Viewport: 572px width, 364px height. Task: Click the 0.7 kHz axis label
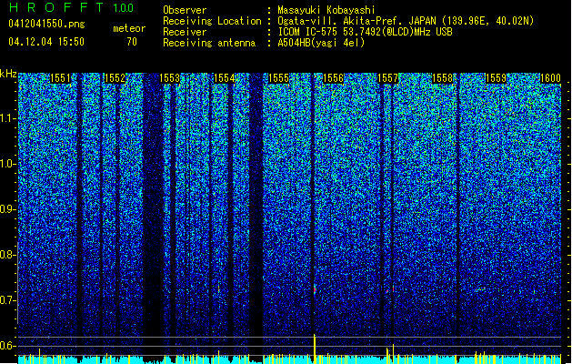(8, 300)
